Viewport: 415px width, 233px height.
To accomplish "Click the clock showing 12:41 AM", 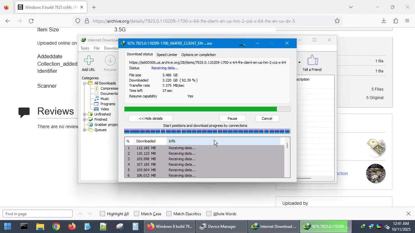I will (401, 224).
